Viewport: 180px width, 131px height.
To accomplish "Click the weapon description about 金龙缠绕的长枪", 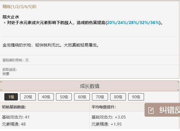I will tap(51, 45).
